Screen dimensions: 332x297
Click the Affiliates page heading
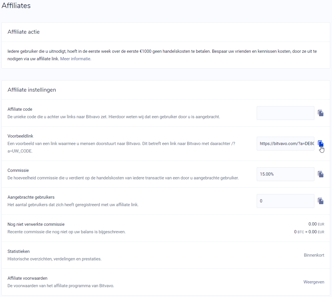pyautogui.click(x=16, y=5)
